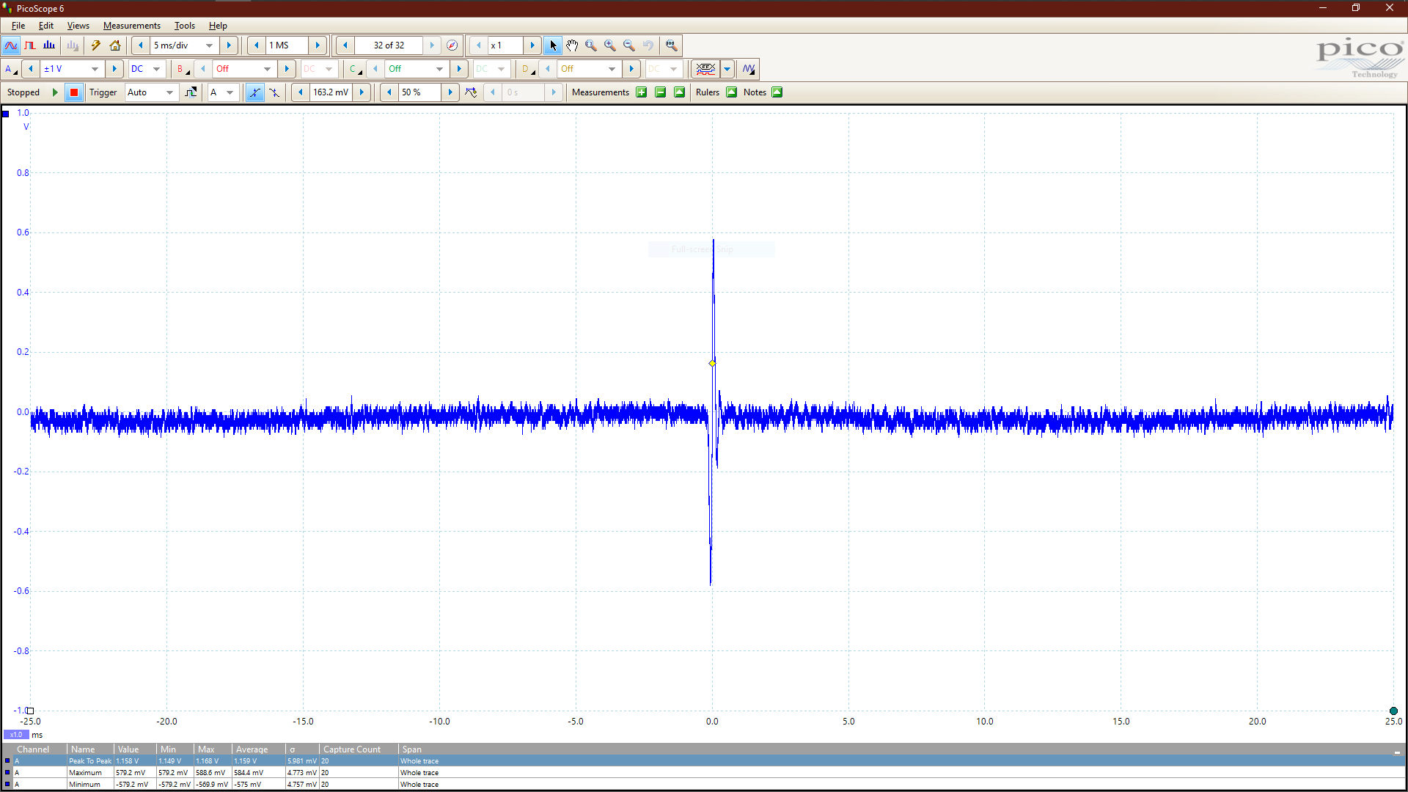Click x1.0 time axis scale button
Viewport: 1408px width, 792px height.
click(x=16, y=735)
